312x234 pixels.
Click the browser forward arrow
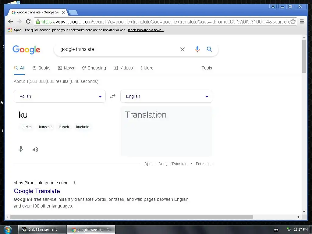(19, 22)
